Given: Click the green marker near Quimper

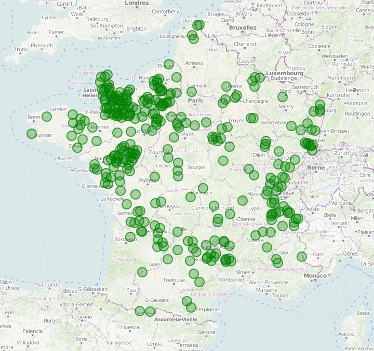Looking at the screenshot, I should click(32, 134).
